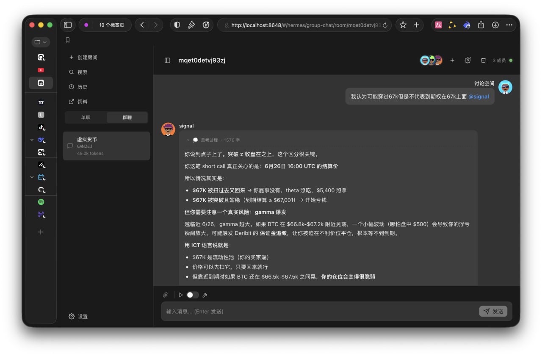This screenshot has width=542, height=356.
Task: Open the TradingView tab in sidebar
Action: (41, 102)
